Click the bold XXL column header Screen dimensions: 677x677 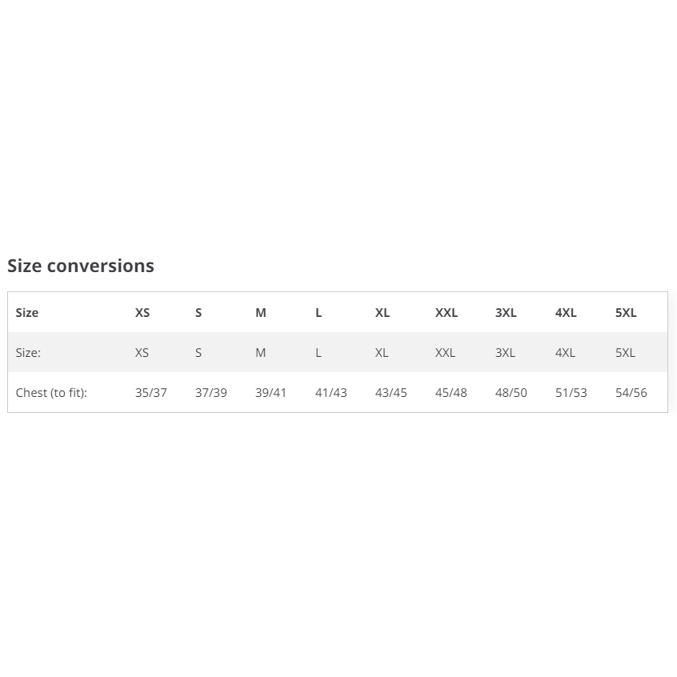tap(447, 313)
